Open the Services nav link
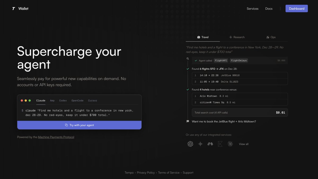 pyautogui.click(x=253, y=8)
